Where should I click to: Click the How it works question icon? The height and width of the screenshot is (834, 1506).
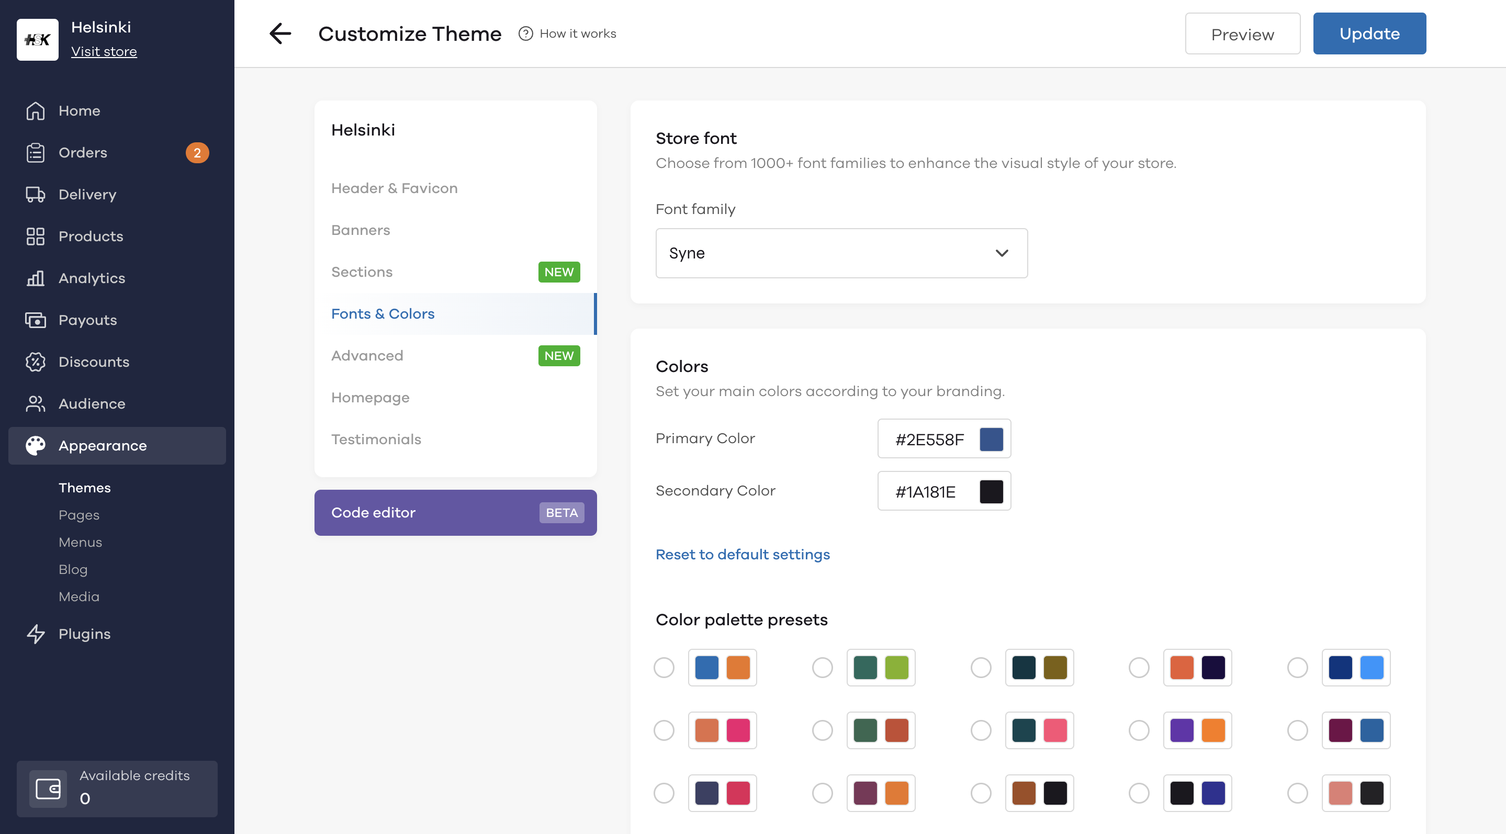pos(525,33)
